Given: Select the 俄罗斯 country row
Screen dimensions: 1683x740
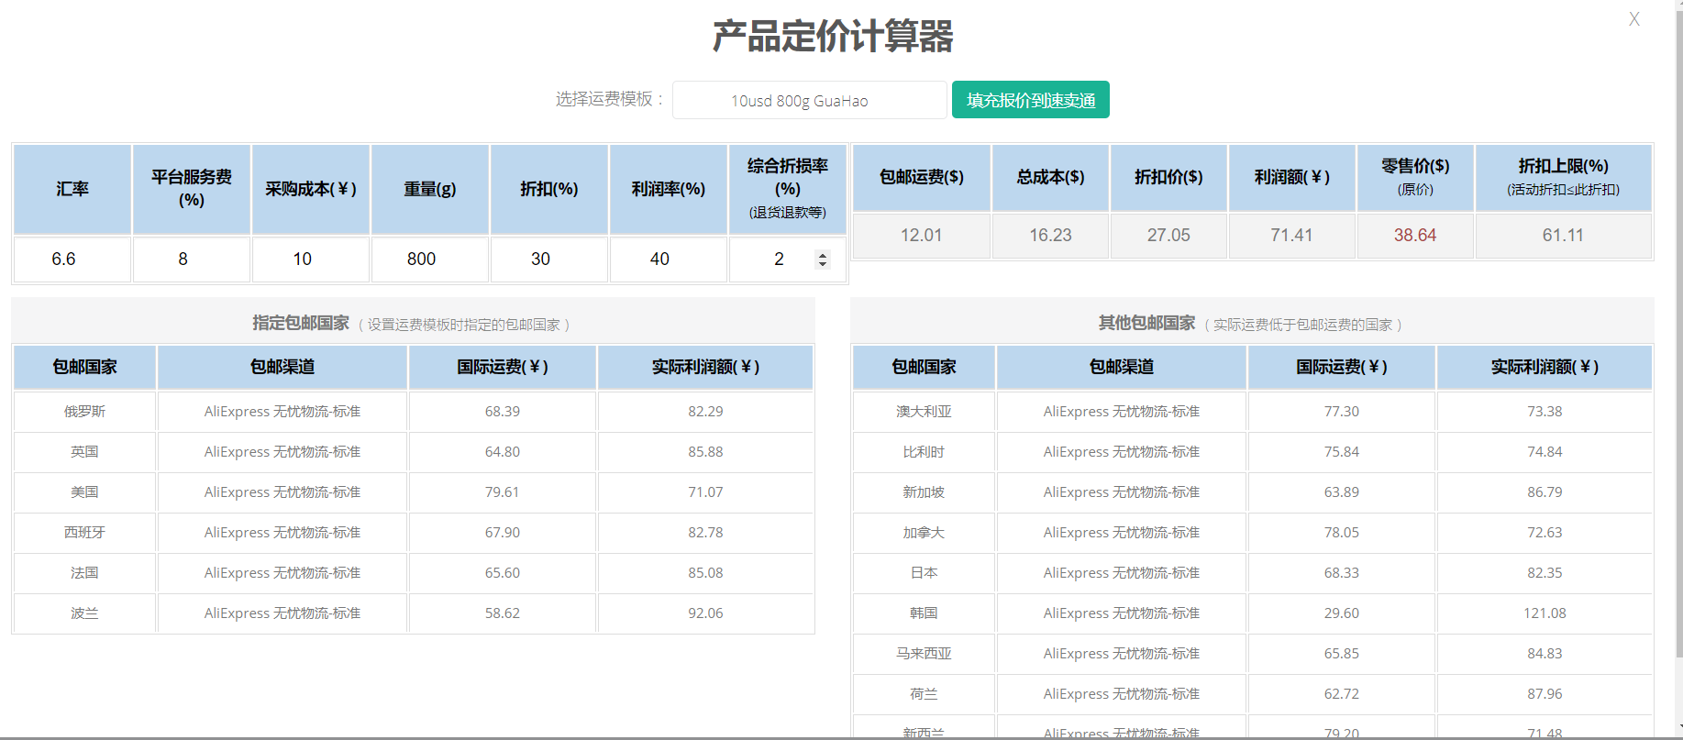Looking at the screenshot, I should [413, 412].
